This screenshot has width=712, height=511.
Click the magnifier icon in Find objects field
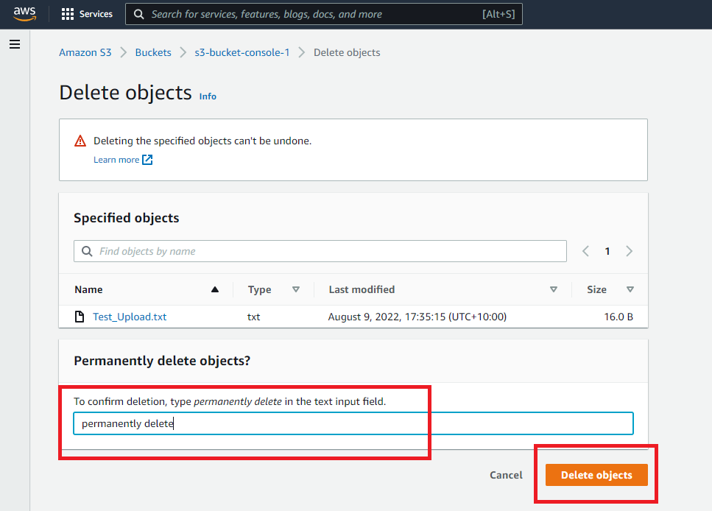coord(87,251)
